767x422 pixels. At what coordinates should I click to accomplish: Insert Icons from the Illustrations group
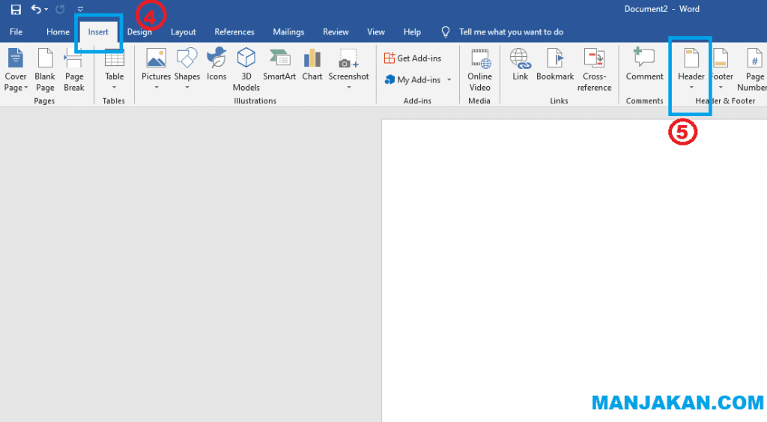pos(216,64)
